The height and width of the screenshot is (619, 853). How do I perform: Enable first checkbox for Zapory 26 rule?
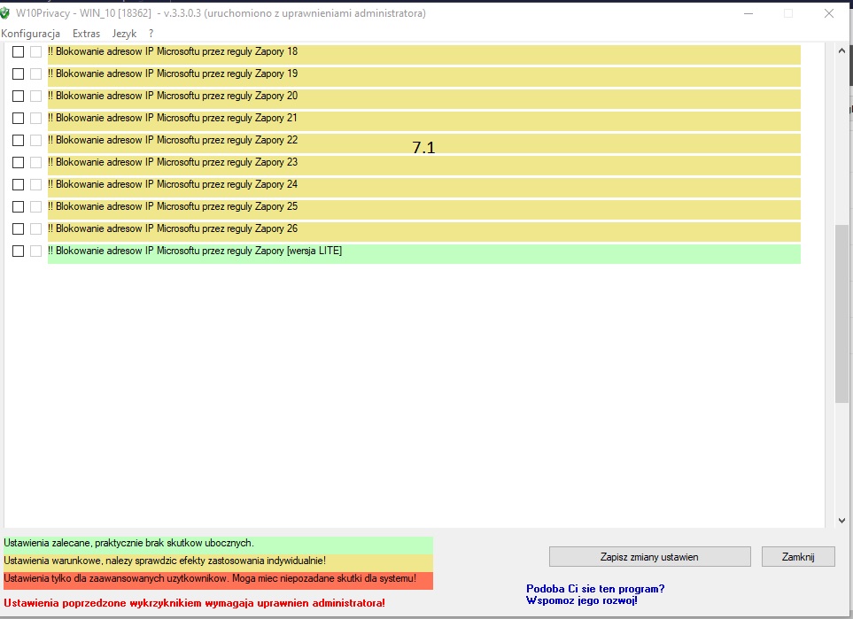(18, 229)
